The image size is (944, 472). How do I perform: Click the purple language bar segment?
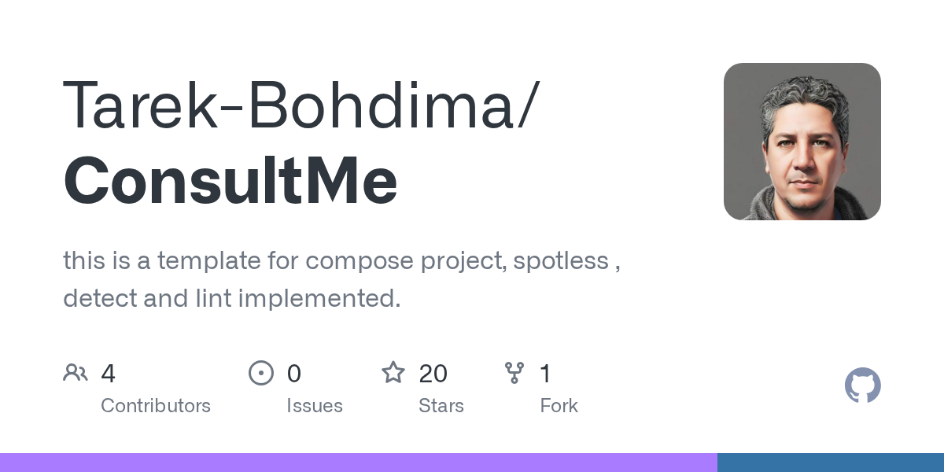358,463
